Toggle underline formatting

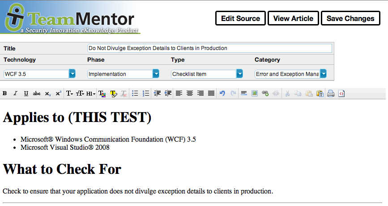tap(26, 93)
